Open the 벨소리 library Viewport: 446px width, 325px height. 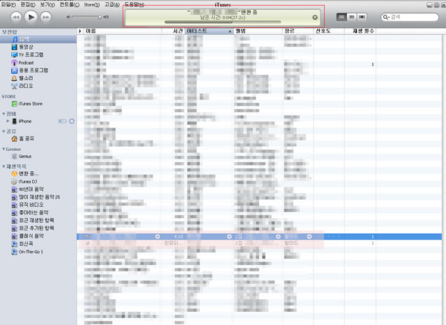(x=22, y=78)
